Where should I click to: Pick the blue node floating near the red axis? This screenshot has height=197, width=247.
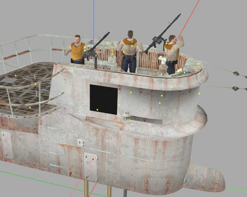[x=196, y=21]
